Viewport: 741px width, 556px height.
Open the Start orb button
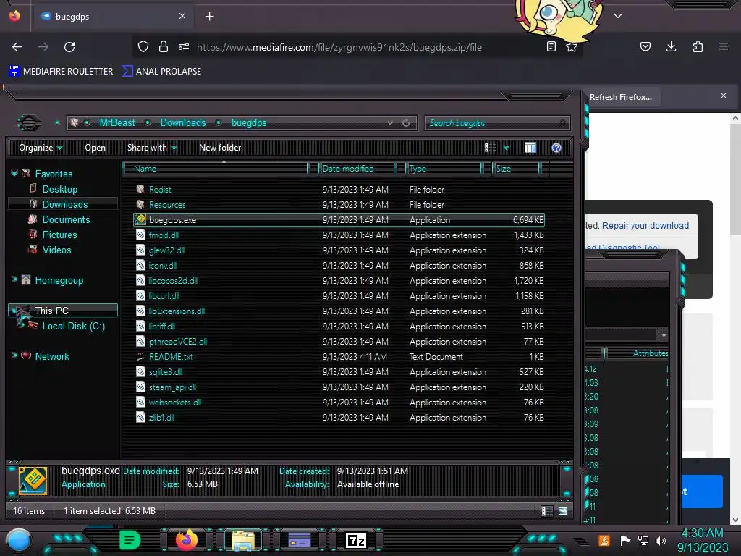(x=18, y=540)
